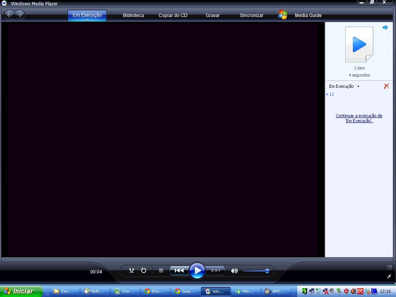Switch to the Noki... taskbar button
Screen dimensions: 396x297
pos(95,292)
